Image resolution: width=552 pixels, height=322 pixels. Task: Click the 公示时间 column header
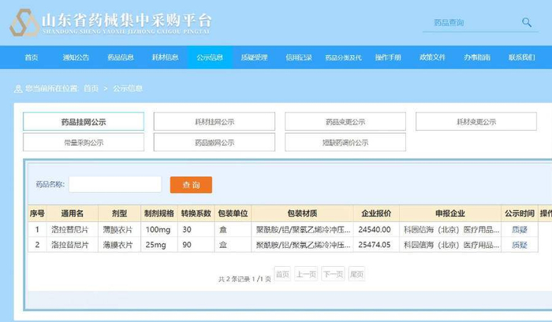tap(520, 213)
